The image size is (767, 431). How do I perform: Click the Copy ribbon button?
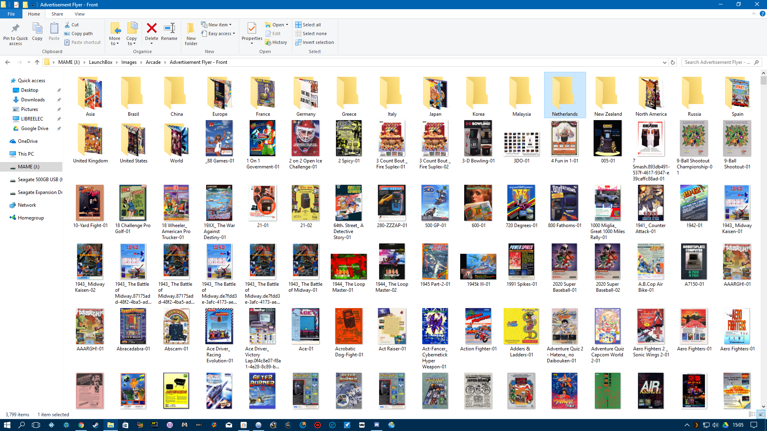(37, 32)
